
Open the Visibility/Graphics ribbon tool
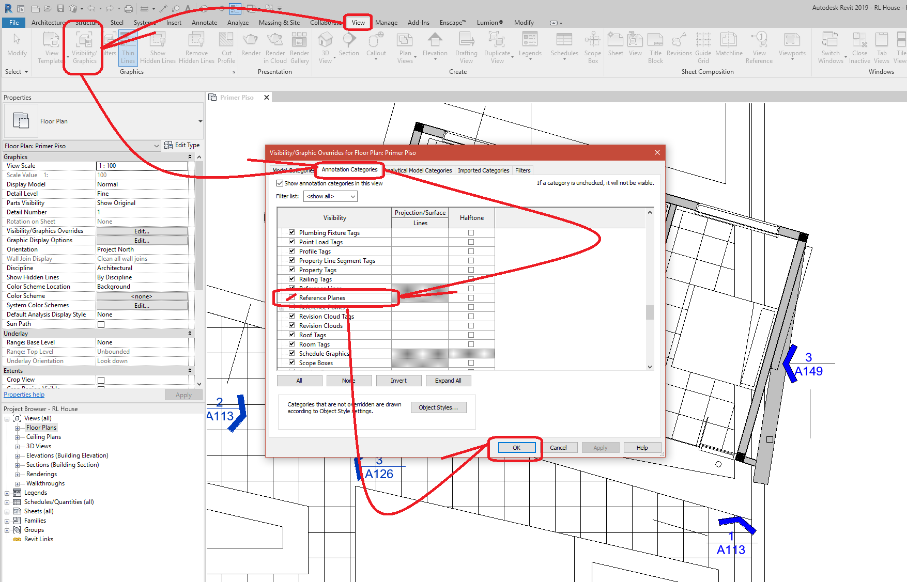click(84, 48)
